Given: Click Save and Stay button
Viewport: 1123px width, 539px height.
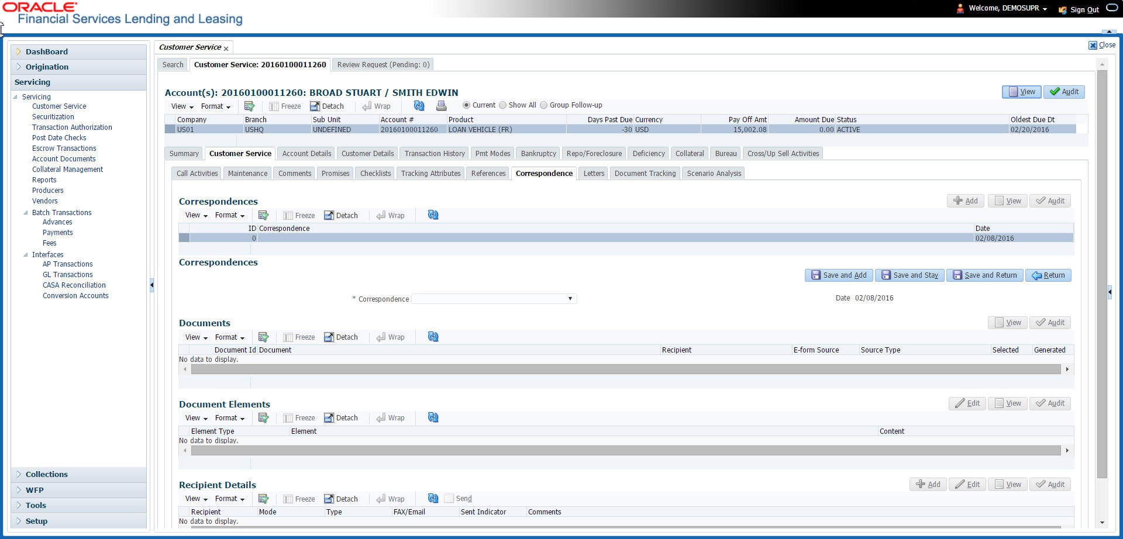Looking at the screenshot, I should pyautogui.click(x=910, y=275).
